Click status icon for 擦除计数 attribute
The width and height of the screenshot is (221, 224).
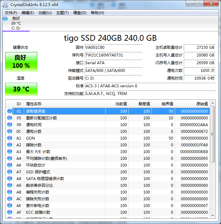pos(10,145)
